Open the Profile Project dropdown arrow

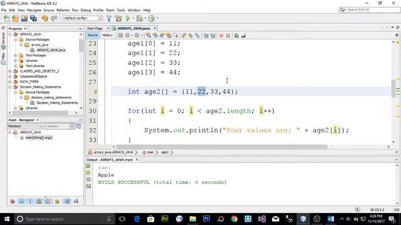[157, 18]
